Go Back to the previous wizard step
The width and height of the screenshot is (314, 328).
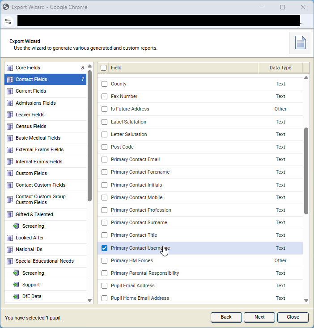[226, 317]
